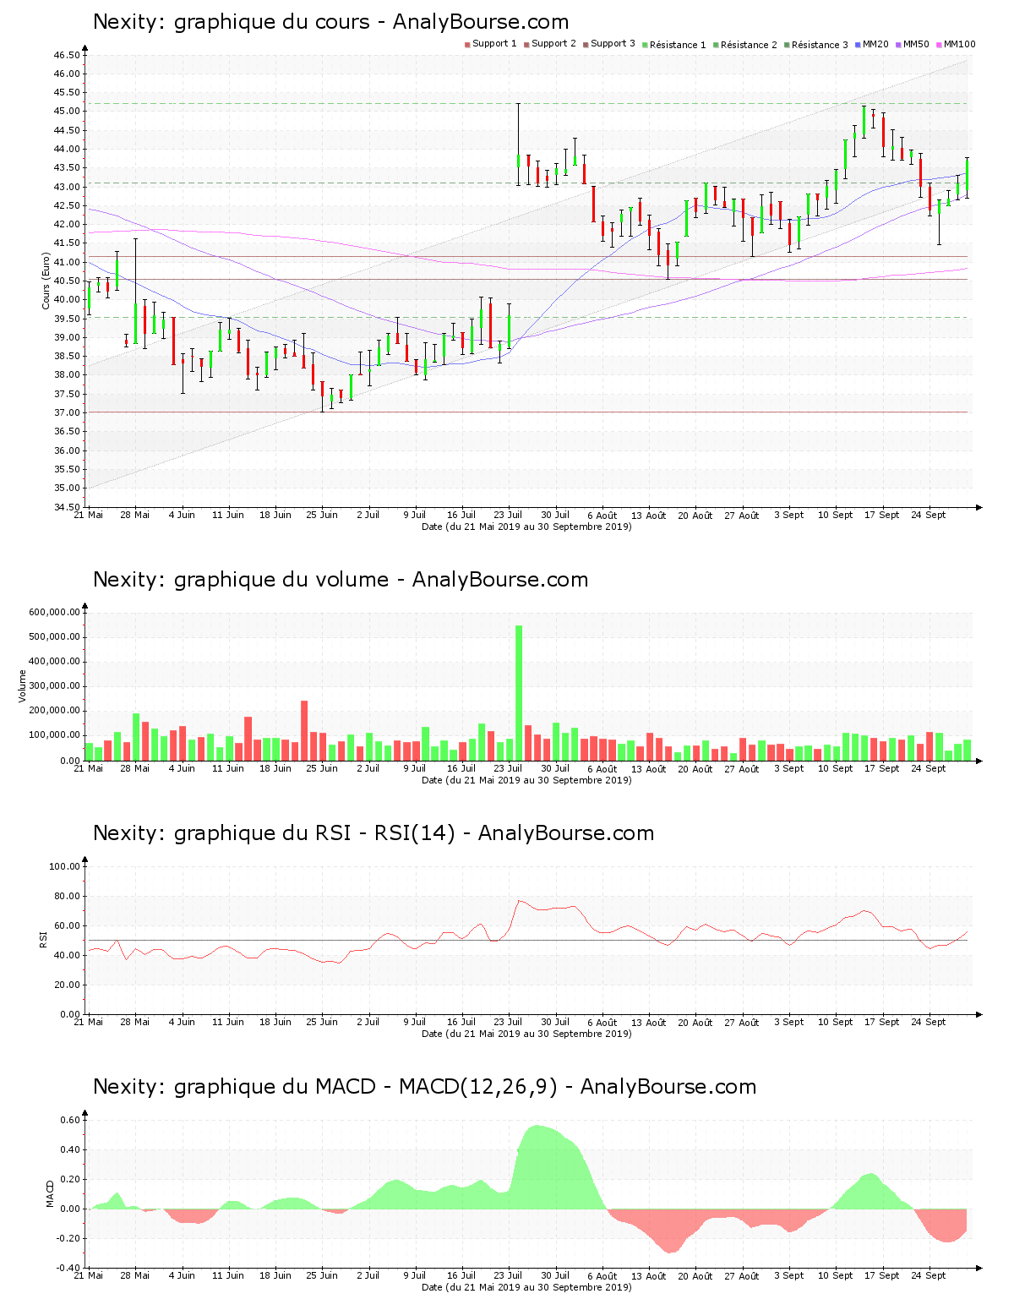Click the date range caption under RSI chart

(x=526, y=1034)
